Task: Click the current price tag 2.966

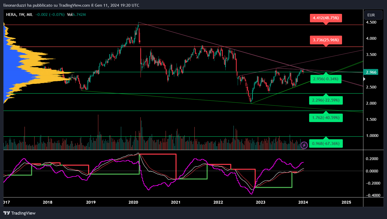Action: point(371,72)
